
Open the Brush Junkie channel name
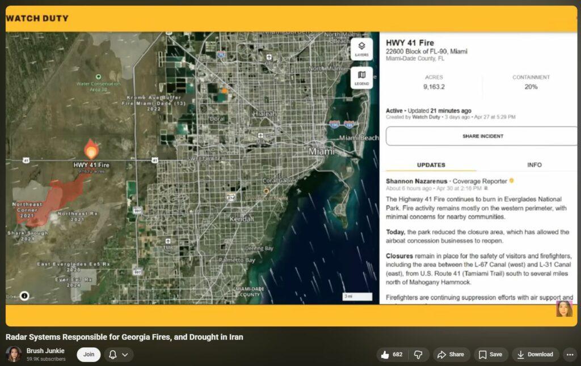point(45,351)
